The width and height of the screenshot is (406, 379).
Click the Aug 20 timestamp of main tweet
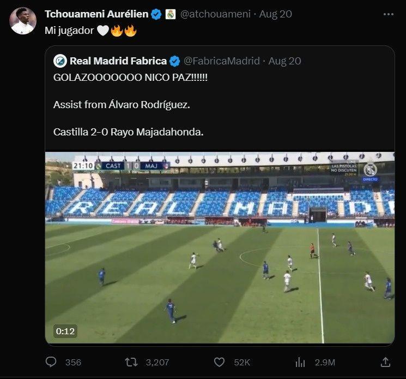[x=276, y=14]
